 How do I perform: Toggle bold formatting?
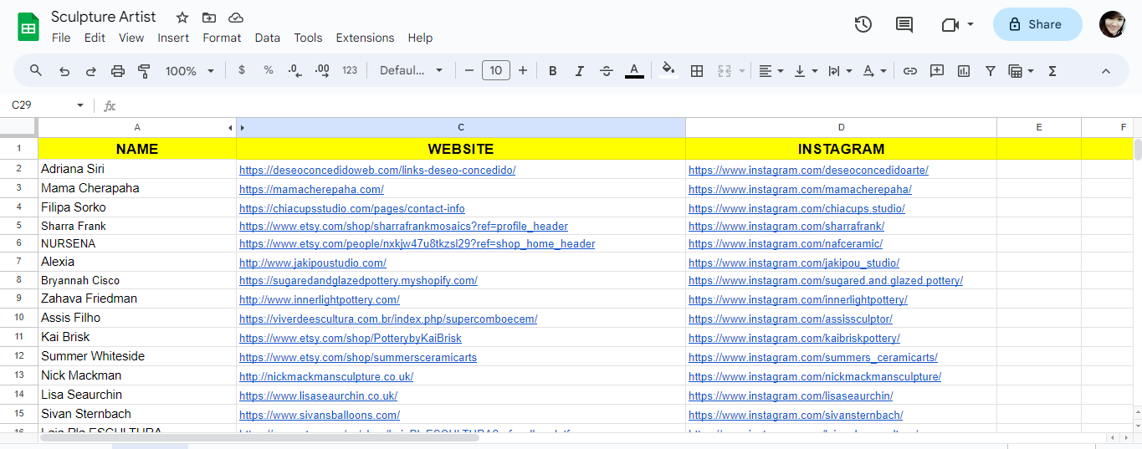point(552,71)
